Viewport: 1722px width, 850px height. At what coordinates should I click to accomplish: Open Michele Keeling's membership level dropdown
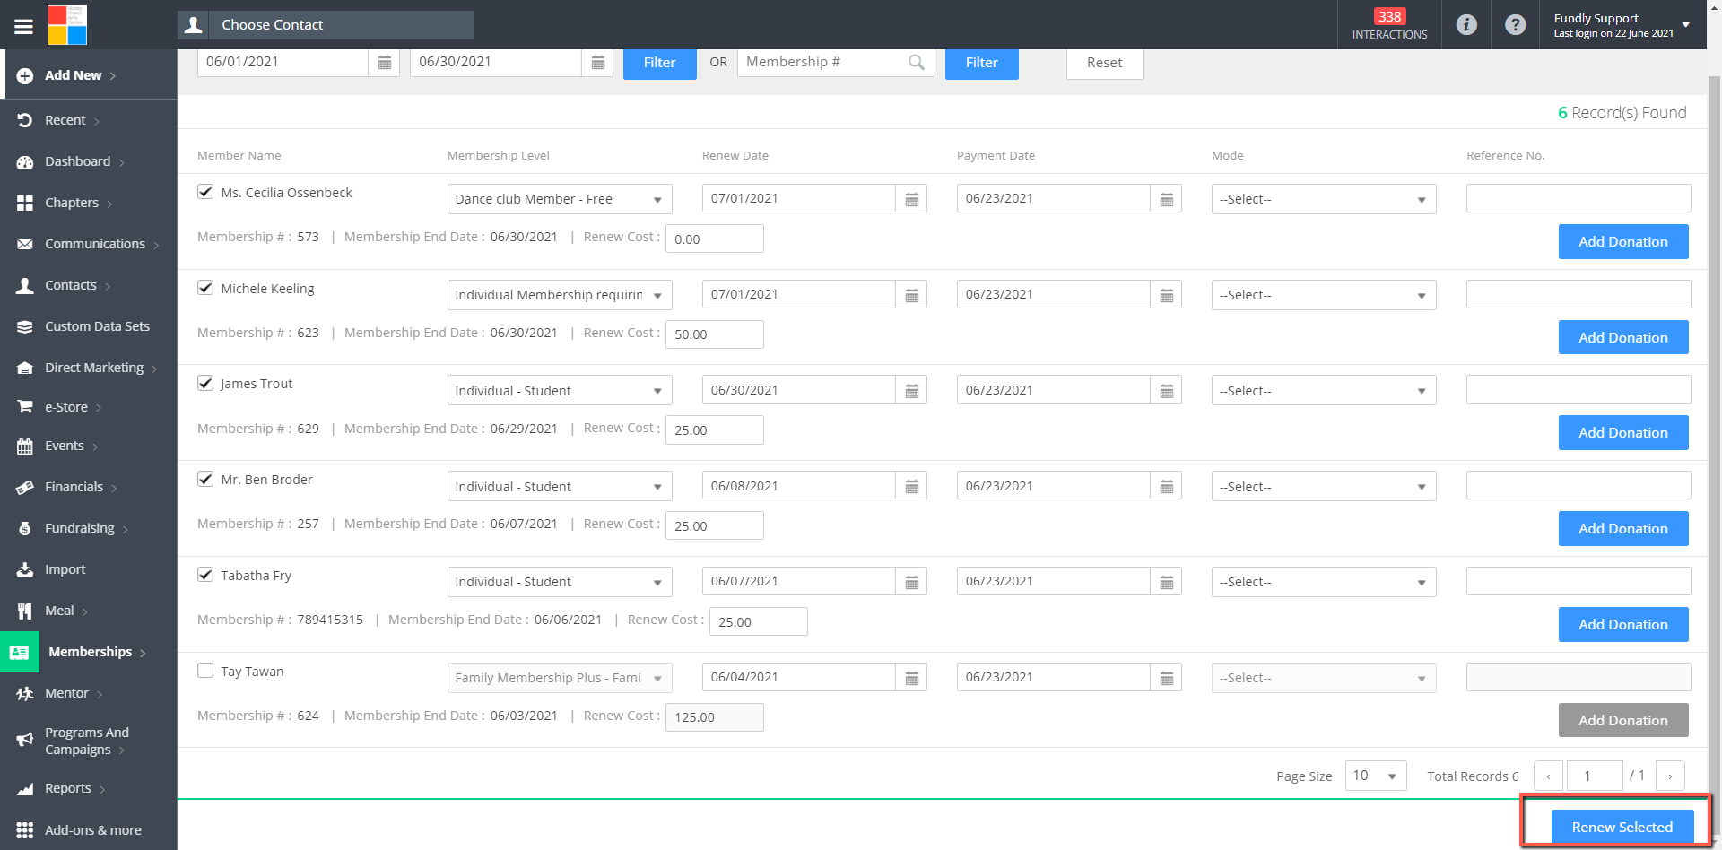[x=560, y=295]
